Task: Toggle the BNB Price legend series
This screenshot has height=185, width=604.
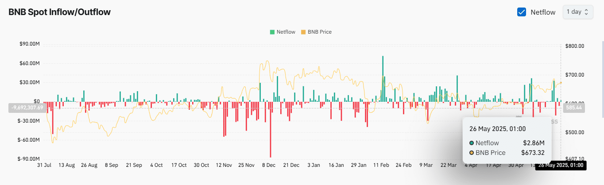Action: click(316, 32)
